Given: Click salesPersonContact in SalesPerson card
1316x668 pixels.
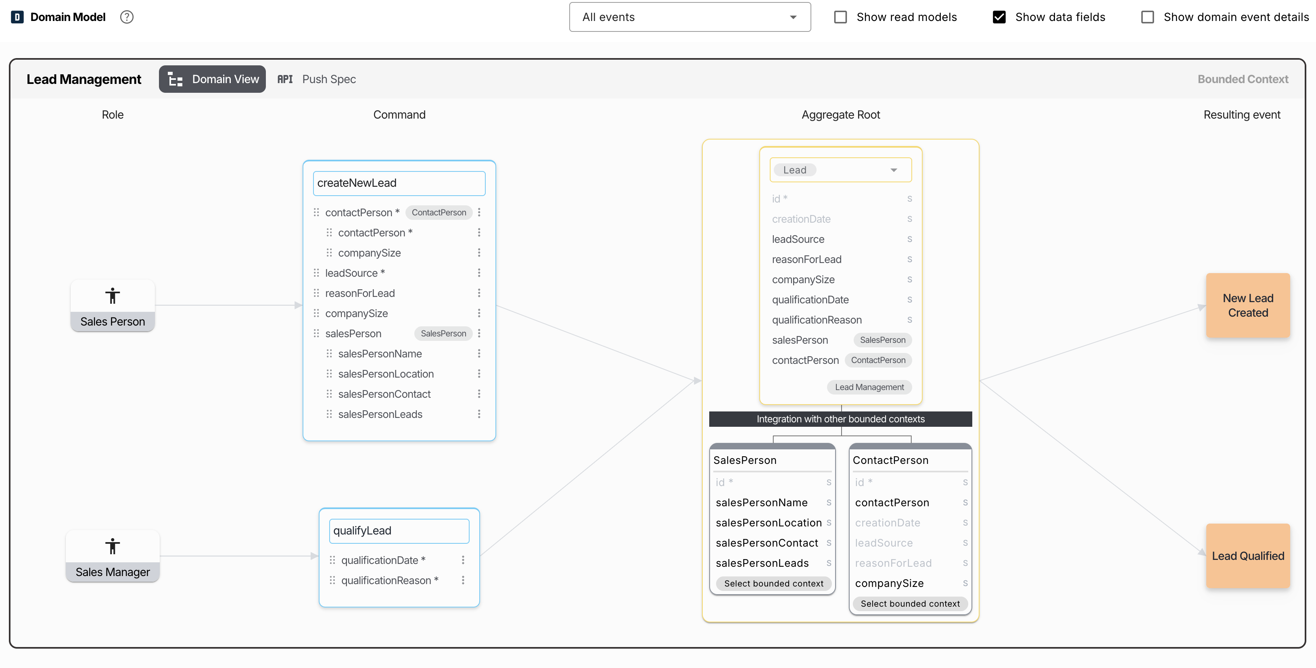Looking at the screenshot, I should coord(766,543).
